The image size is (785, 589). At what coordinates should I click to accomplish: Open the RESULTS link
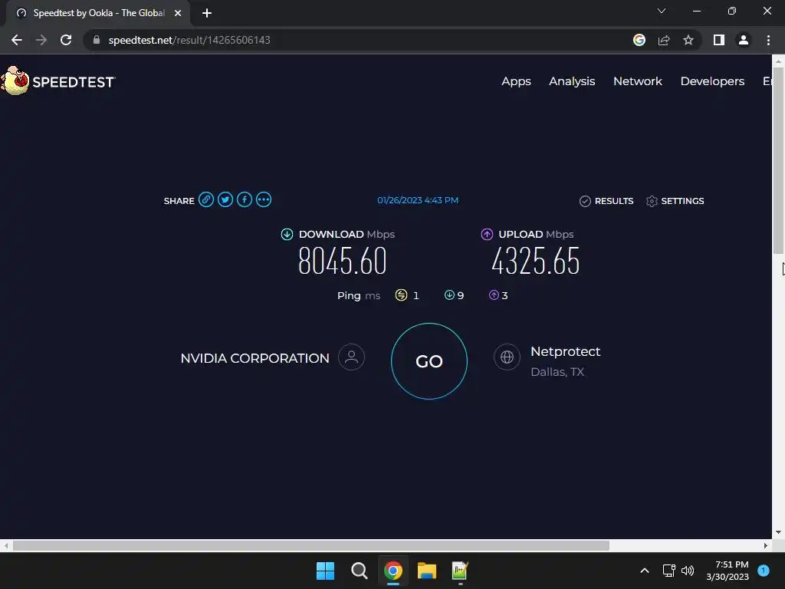(x=614, y=202)
